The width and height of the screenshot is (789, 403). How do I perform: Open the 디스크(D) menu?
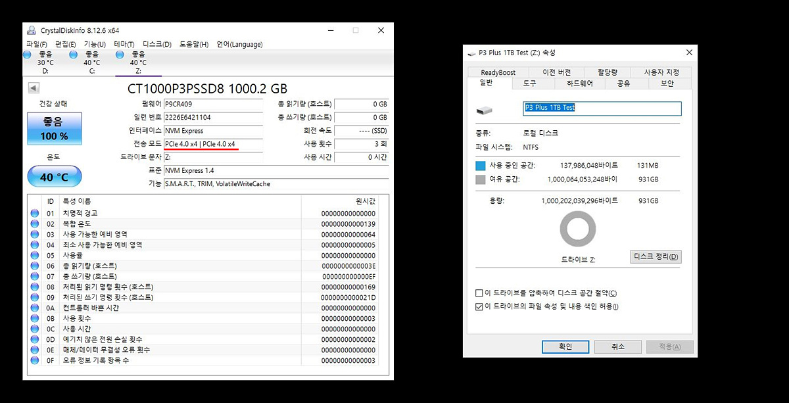[x=157, y=44]
